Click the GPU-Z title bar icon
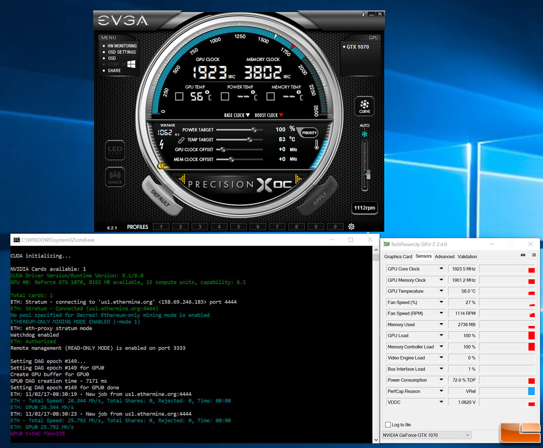The width and height of the screenshot is (543, 448). (386, 244)
